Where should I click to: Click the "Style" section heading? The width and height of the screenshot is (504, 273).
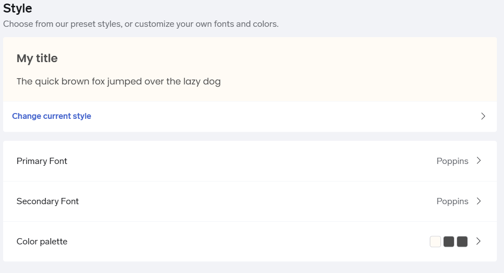(x=17, y=8)
